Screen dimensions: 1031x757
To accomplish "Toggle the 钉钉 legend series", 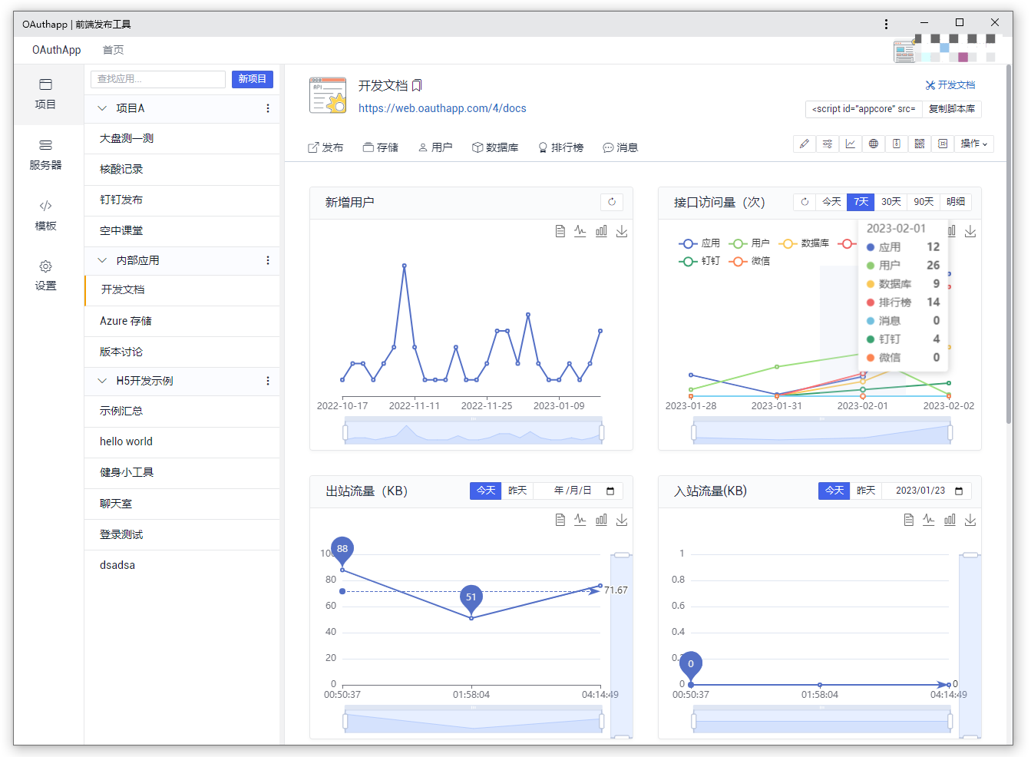I will coord(699,261).
